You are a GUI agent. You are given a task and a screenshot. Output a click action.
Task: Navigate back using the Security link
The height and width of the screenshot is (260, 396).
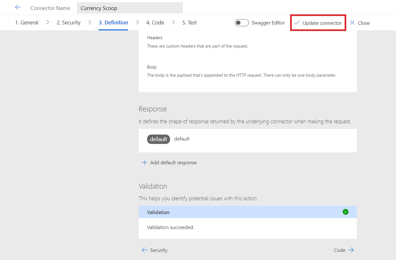point(159,250)
